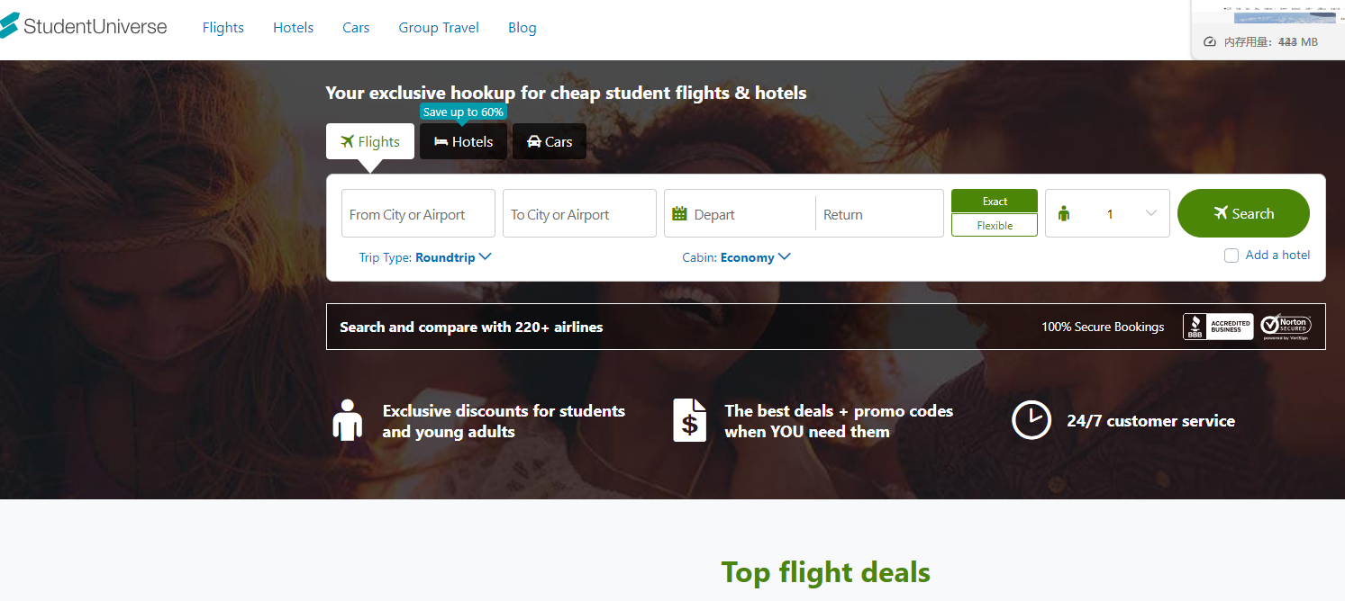Click the Return date field
Image resolution: width=1345 pixels, height=601 pixels.
(878, 214)
